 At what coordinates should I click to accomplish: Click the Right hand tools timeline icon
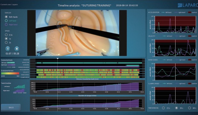(x=19, y=91)
